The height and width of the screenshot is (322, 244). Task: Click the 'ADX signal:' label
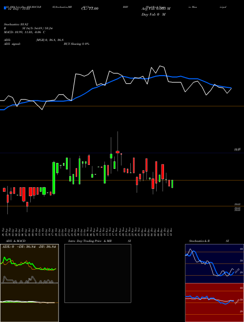(x=12, y=44)
